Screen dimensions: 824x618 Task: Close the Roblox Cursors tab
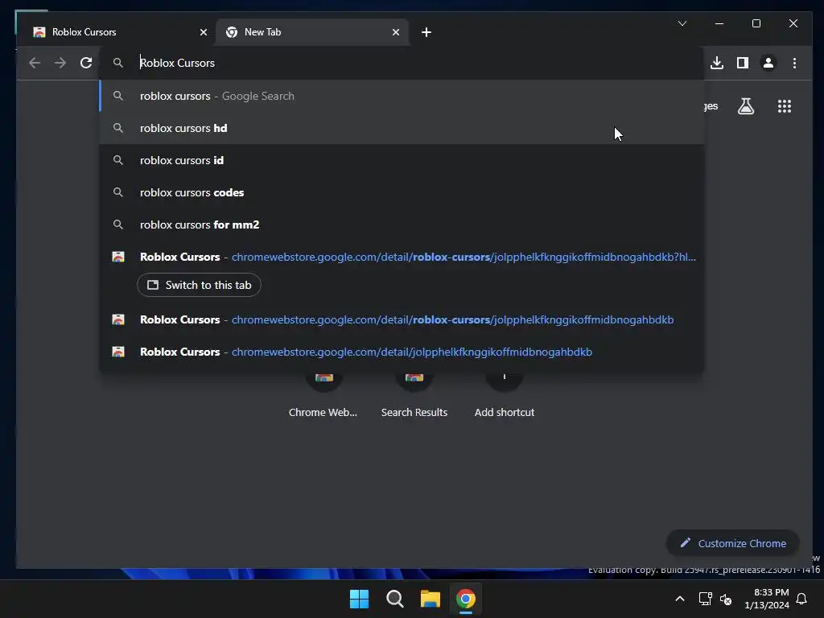[204, 32]
